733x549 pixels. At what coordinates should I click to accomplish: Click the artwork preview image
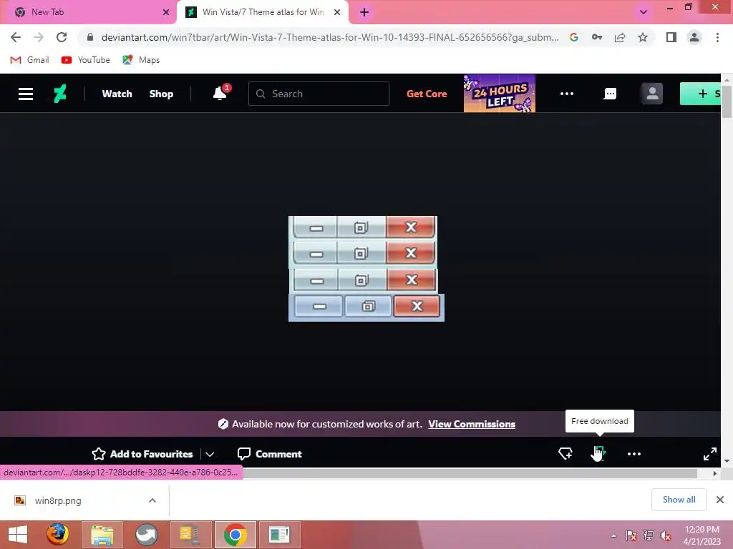tap(366, 269)
